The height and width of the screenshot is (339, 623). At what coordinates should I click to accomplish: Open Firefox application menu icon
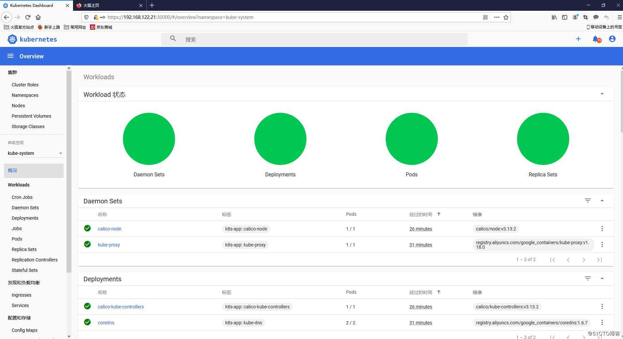click(619, 17)
